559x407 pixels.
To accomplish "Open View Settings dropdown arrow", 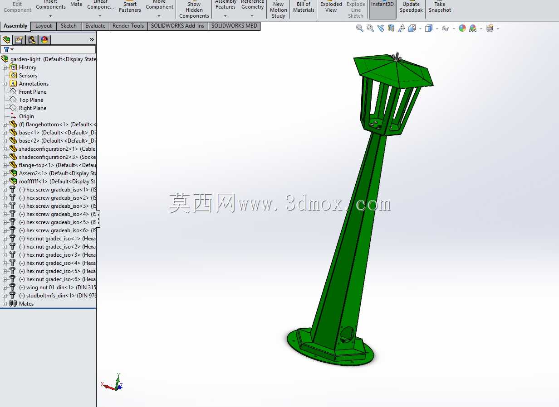I will pos(498,29).
